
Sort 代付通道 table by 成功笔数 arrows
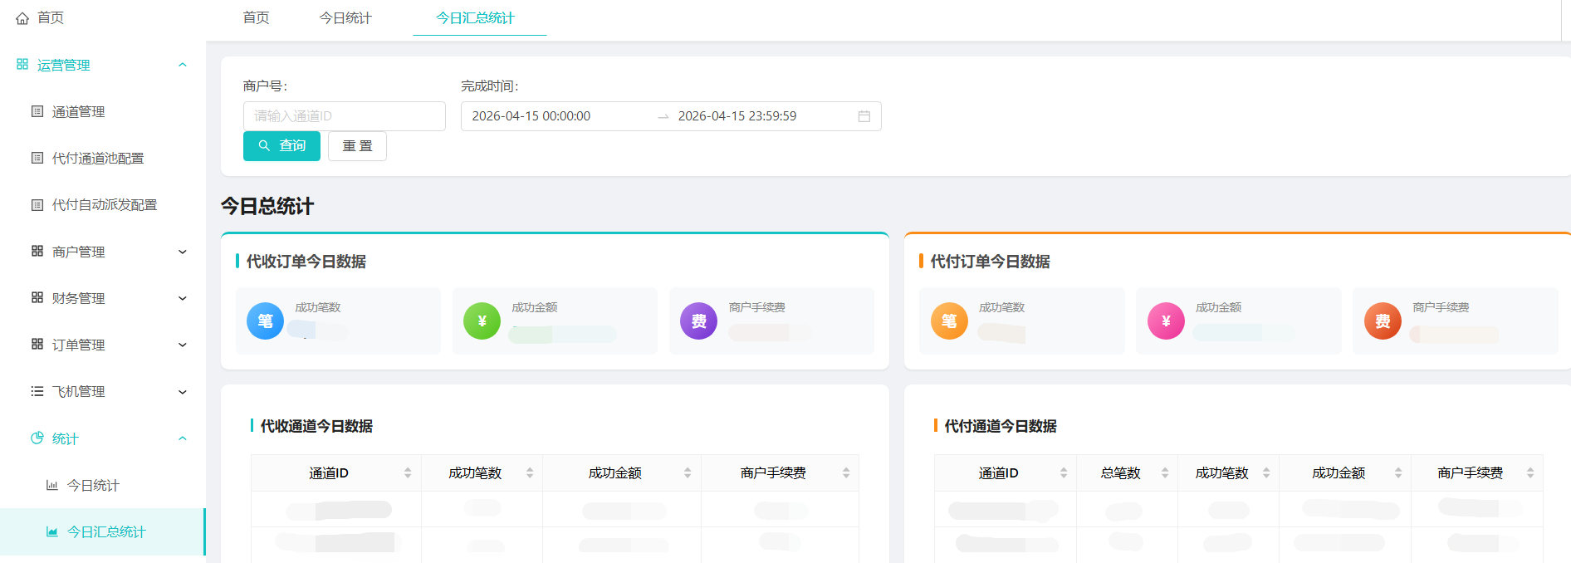pos(1266,472)
